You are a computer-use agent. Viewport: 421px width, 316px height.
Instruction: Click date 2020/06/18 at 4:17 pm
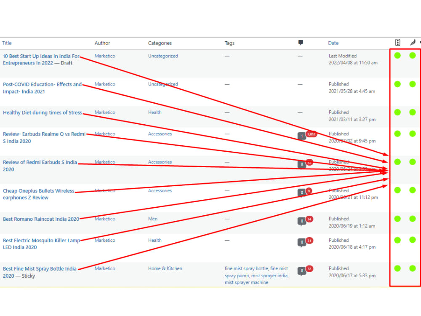(x=352, y=247)
